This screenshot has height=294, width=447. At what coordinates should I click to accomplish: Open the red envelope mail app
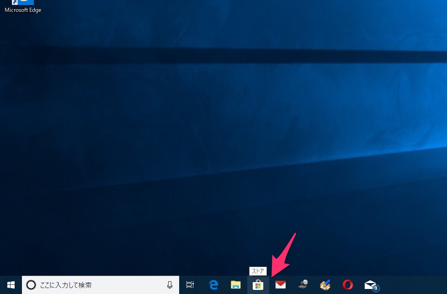point(281,284)
